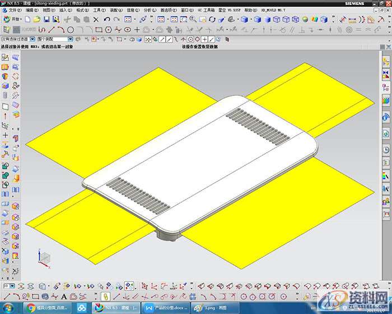
Task: Expand the 整个装配 selection scope dropdown
Action: (71, 40)
